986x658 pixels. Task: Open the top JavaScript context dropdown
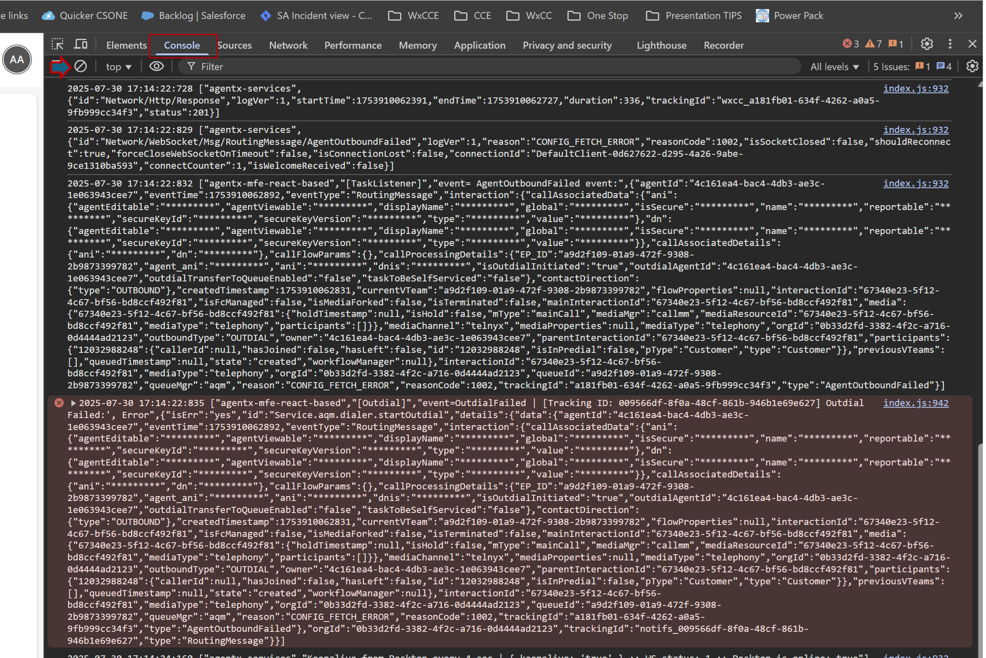coord(119,67)
